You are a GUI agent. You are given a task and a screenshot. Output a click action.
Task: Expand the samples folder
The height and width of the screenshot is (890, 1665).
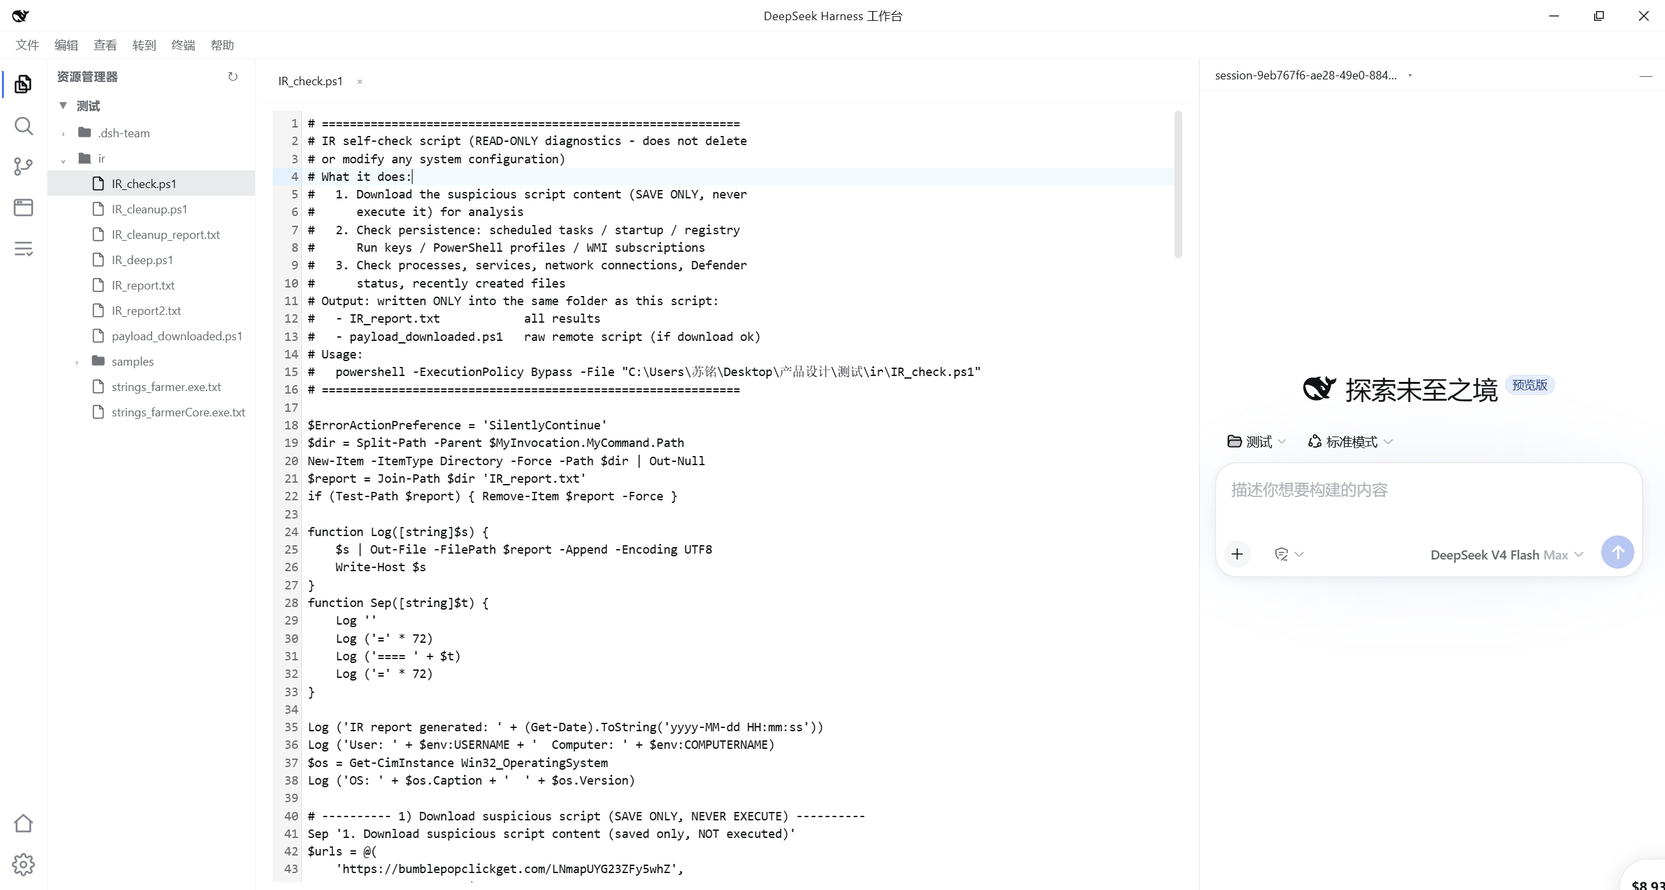[x=77, y=362]
